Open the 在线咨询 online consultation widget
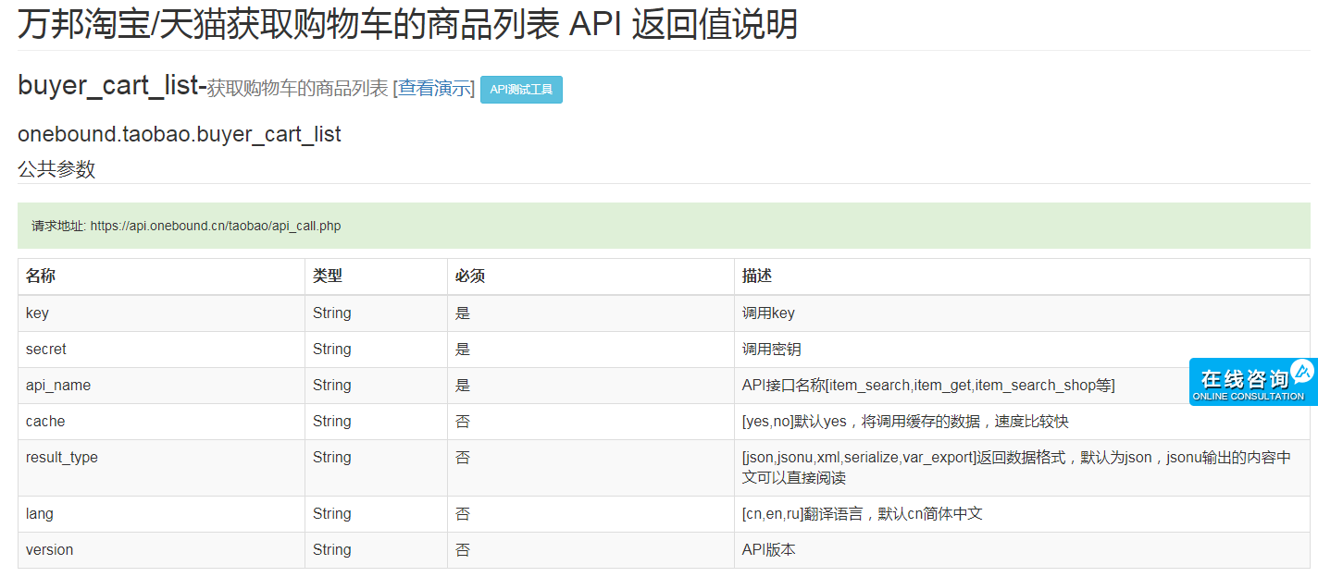This screenshot has height=577, width=1318. point(1253,382)
